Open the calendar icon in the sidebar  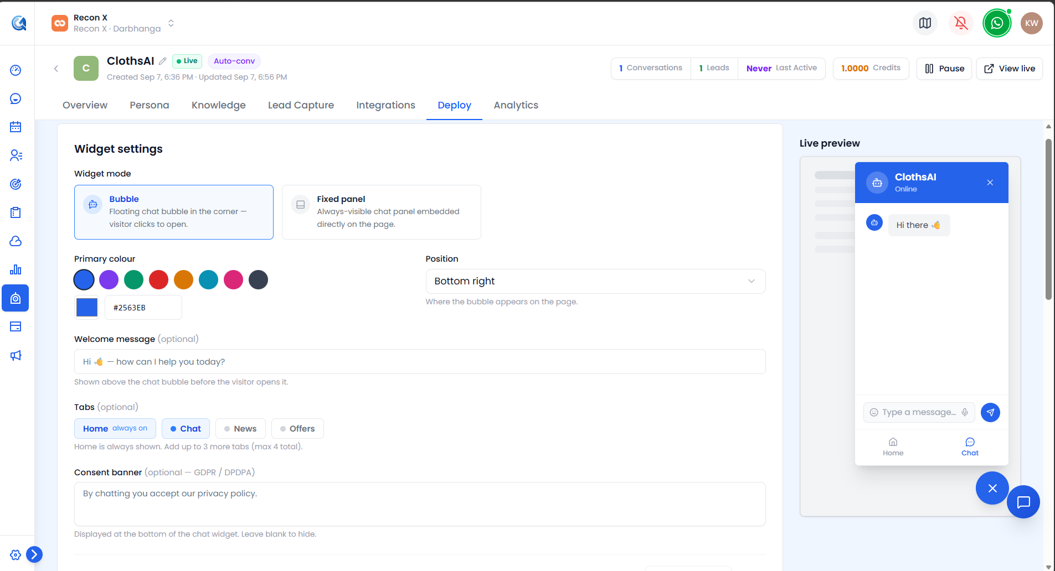16,127
